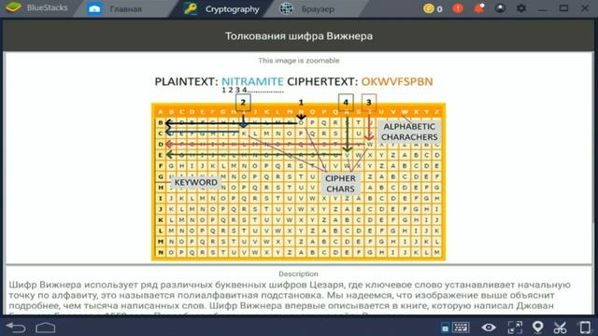
Task: Toggle the eye visibility icon
Action: pos(489,328)
